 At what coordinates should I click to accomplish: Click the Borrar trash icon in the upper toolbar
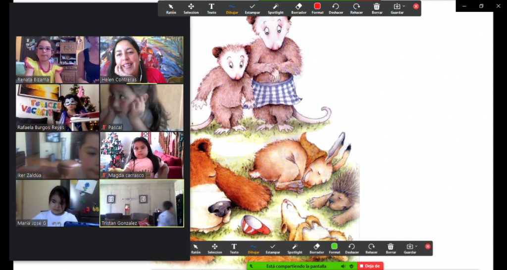coord(377,8)
